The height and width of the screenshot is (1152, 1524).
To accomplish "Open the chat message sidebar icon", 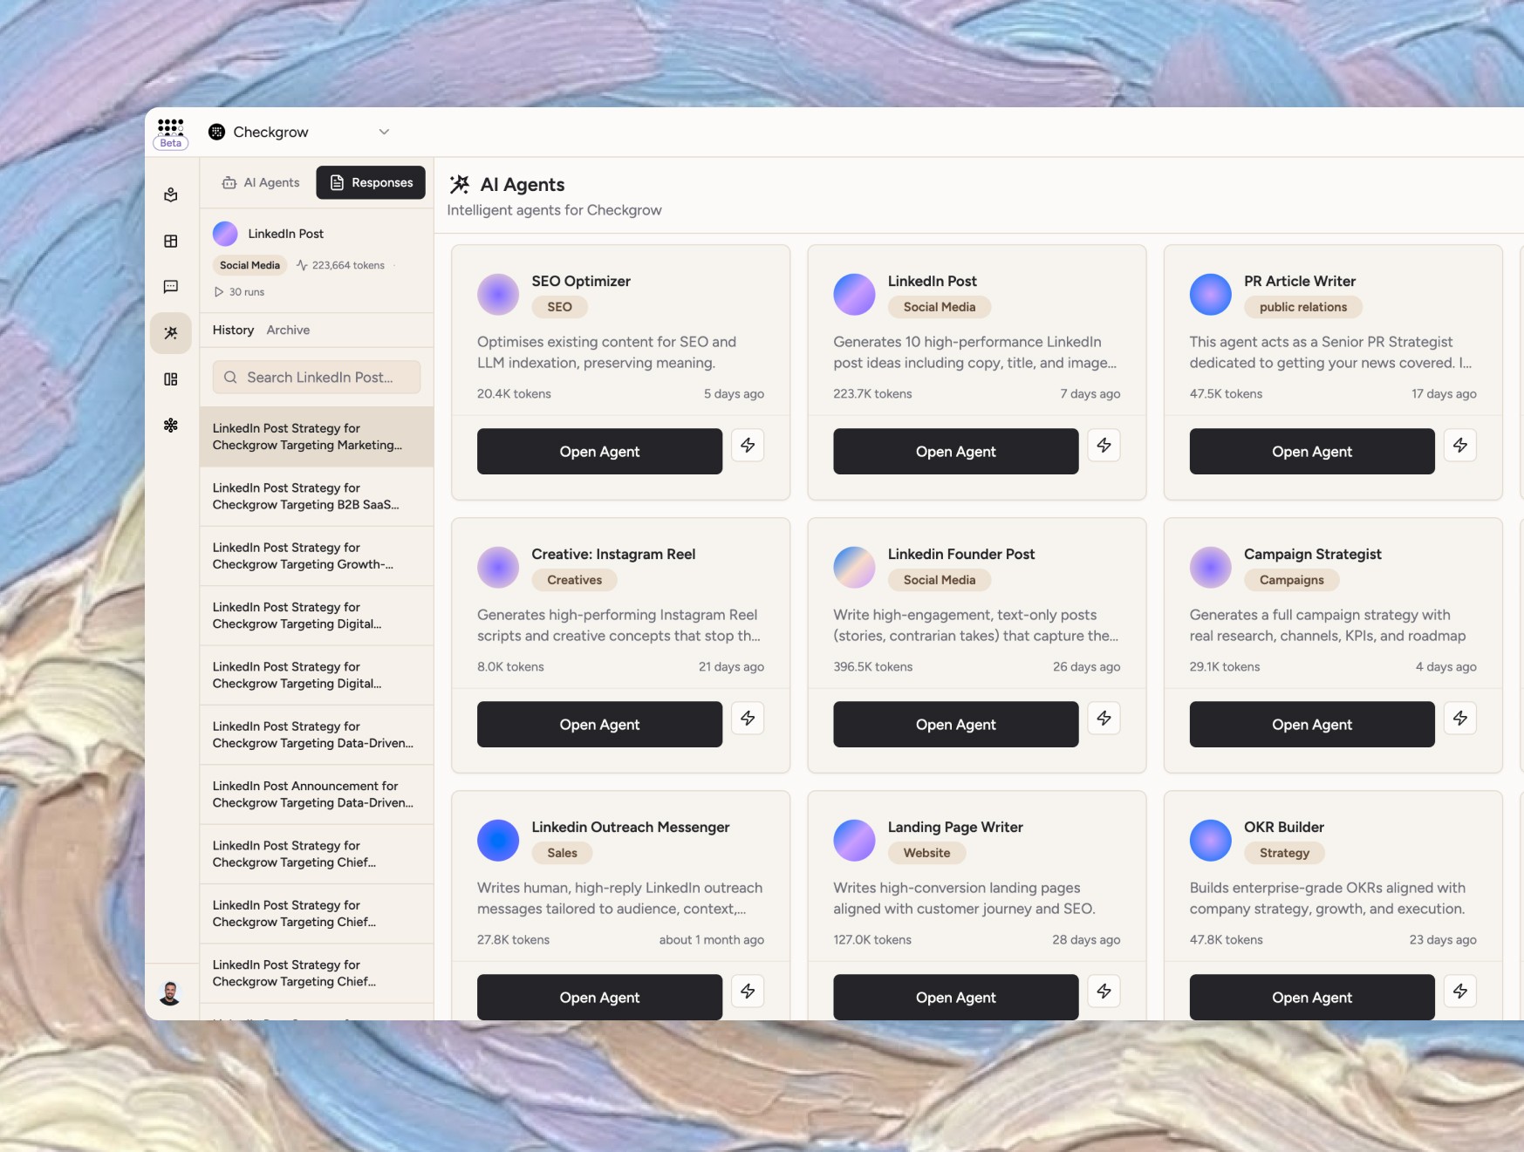I will click(171, 287).
